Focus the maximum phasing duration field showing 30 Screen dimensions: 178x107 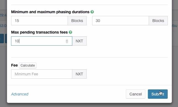coord(121,21)
